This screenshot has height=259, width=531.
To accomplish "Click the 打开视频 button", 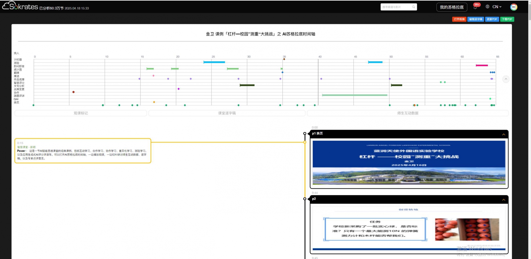I will 459,19.
